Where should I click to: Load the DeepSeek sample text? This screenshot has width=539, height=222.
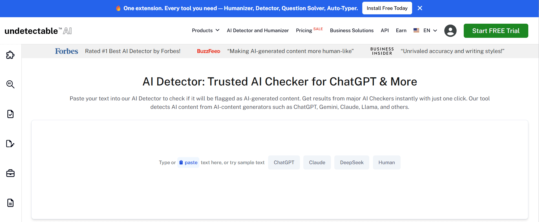pos(352,162)
